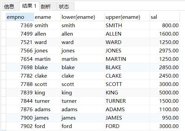Select the empno cell 7788
The height and width of the screenshot is (131, 185).
tap(20, 84)
